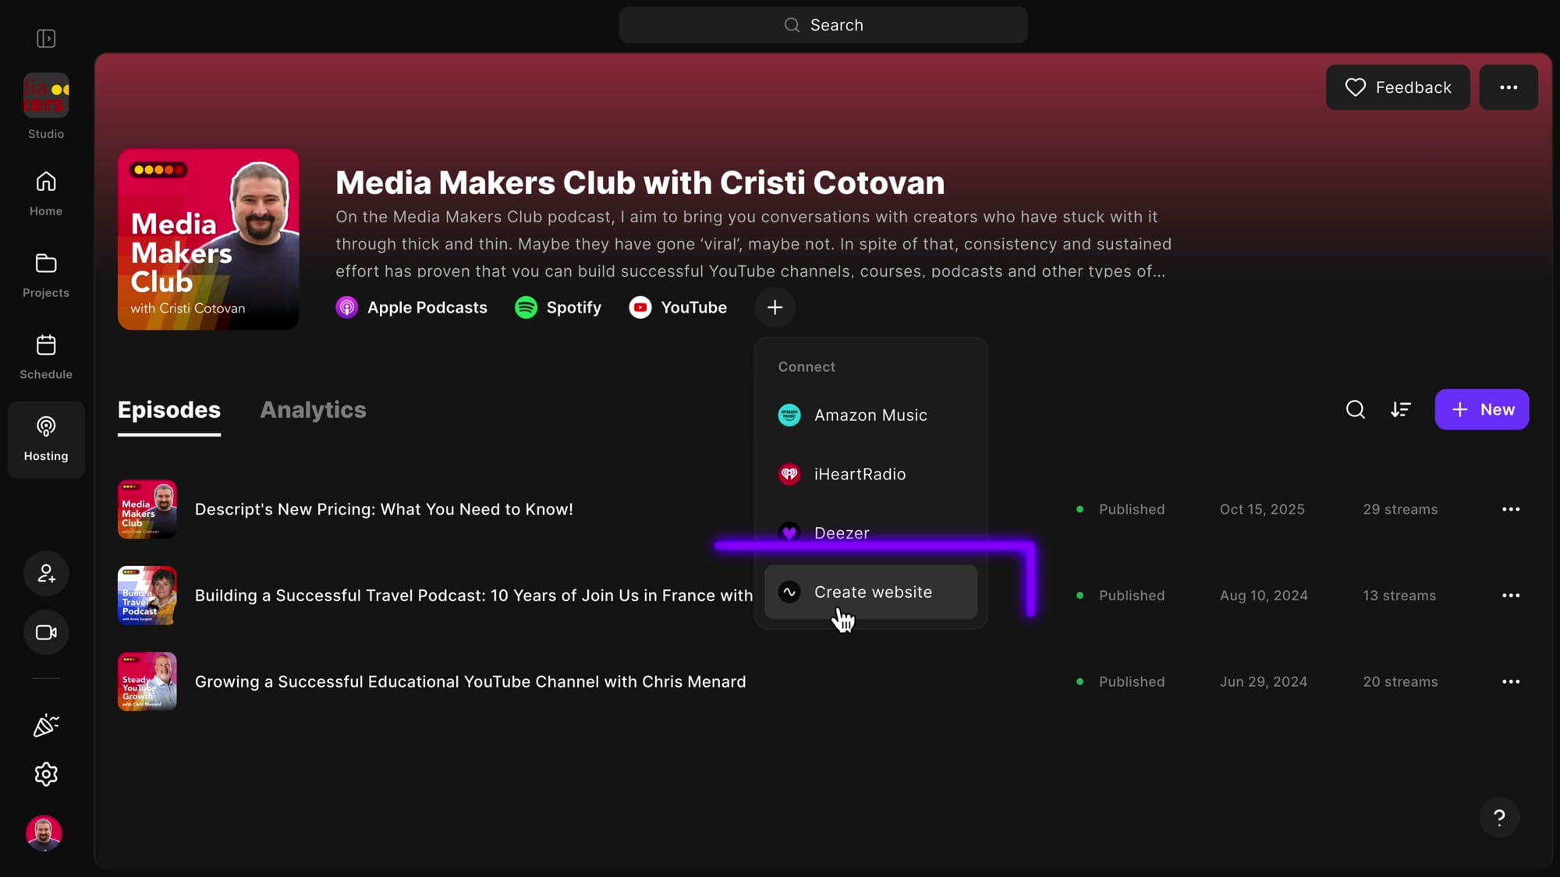Open the settings gear icon
The width and height of the screenshot is (1560, 877).
pyautogui.click(x=45, y=774)
